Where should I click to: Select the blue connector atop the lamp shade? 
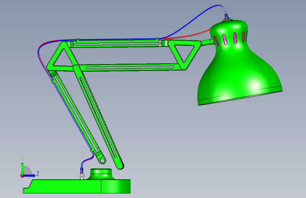point(226,17)
